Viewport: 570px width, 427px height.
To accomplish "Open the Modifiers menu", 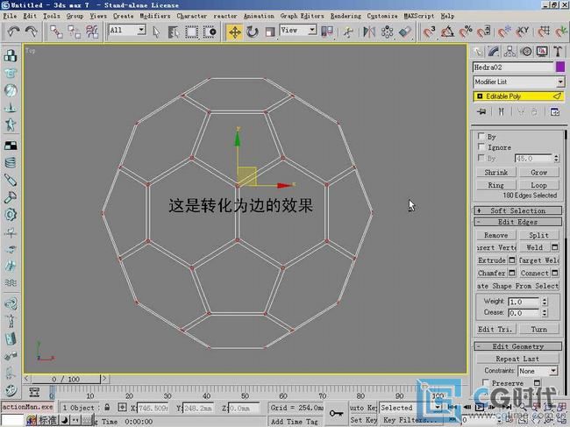I will 155,16.
